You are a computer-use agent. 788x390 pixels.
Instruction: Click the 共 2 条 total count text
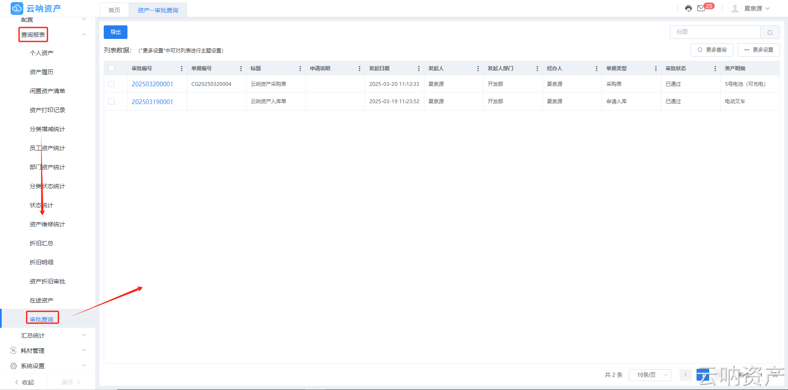[x=614, y=375]
